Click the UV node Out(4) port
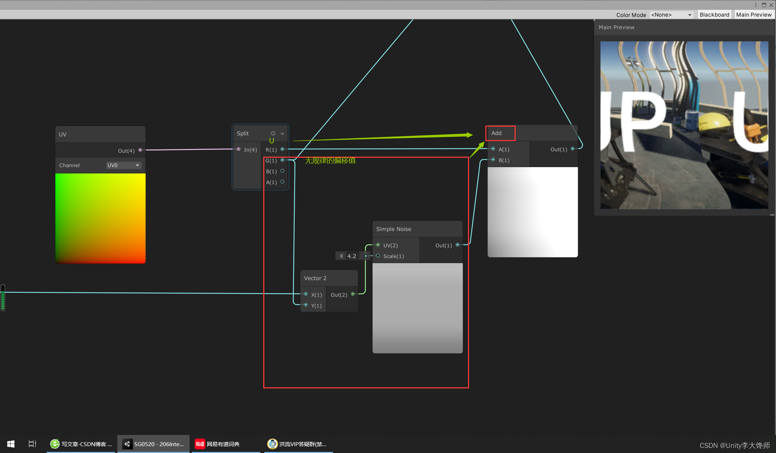The width and height of the screenshot is (776, 453). [140, 150]
